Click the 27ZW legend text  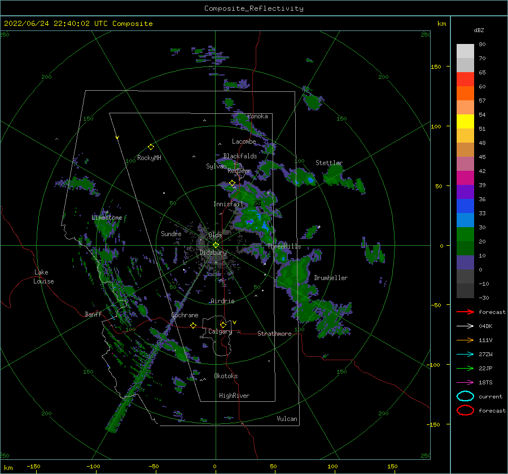[485, 355]
